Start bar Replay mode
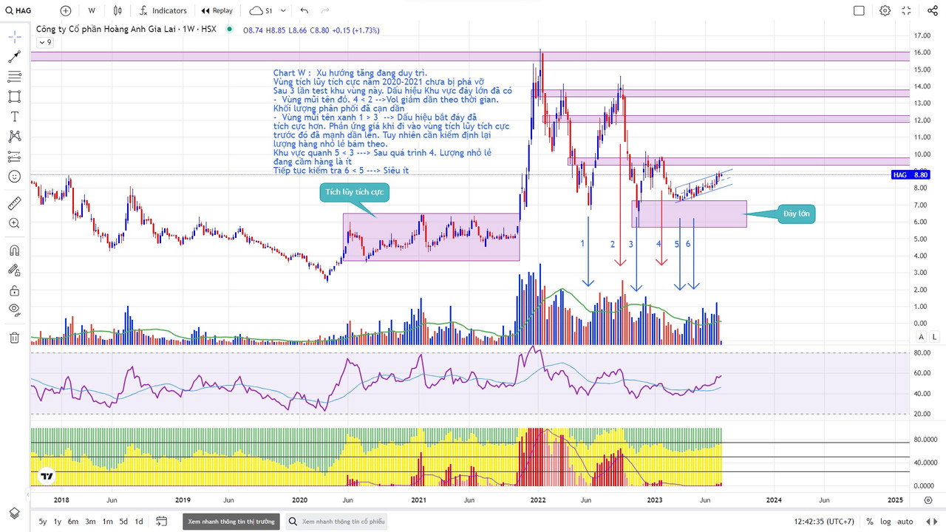The height and width of the screenshot is (532, 946). pyautogui.click(x=217, y=10)
